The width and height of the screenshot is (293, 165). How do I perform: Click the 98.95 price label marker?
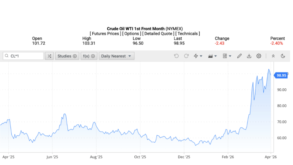[281, 75]
